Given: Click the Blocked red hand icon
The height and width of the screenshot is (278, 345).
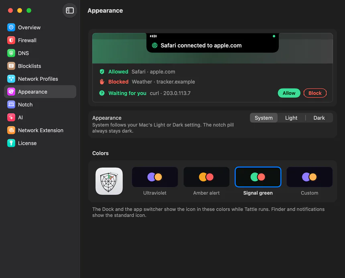Looking at the screenshot, I should pos(102,82).
